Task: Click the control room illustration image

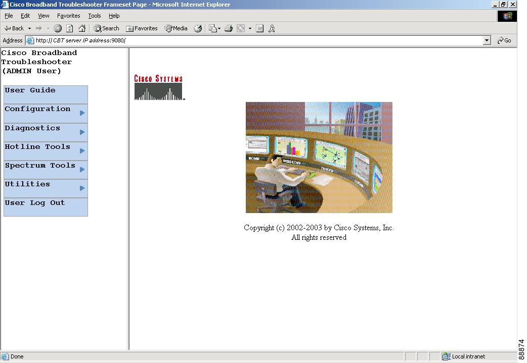Action: (319, 158)
